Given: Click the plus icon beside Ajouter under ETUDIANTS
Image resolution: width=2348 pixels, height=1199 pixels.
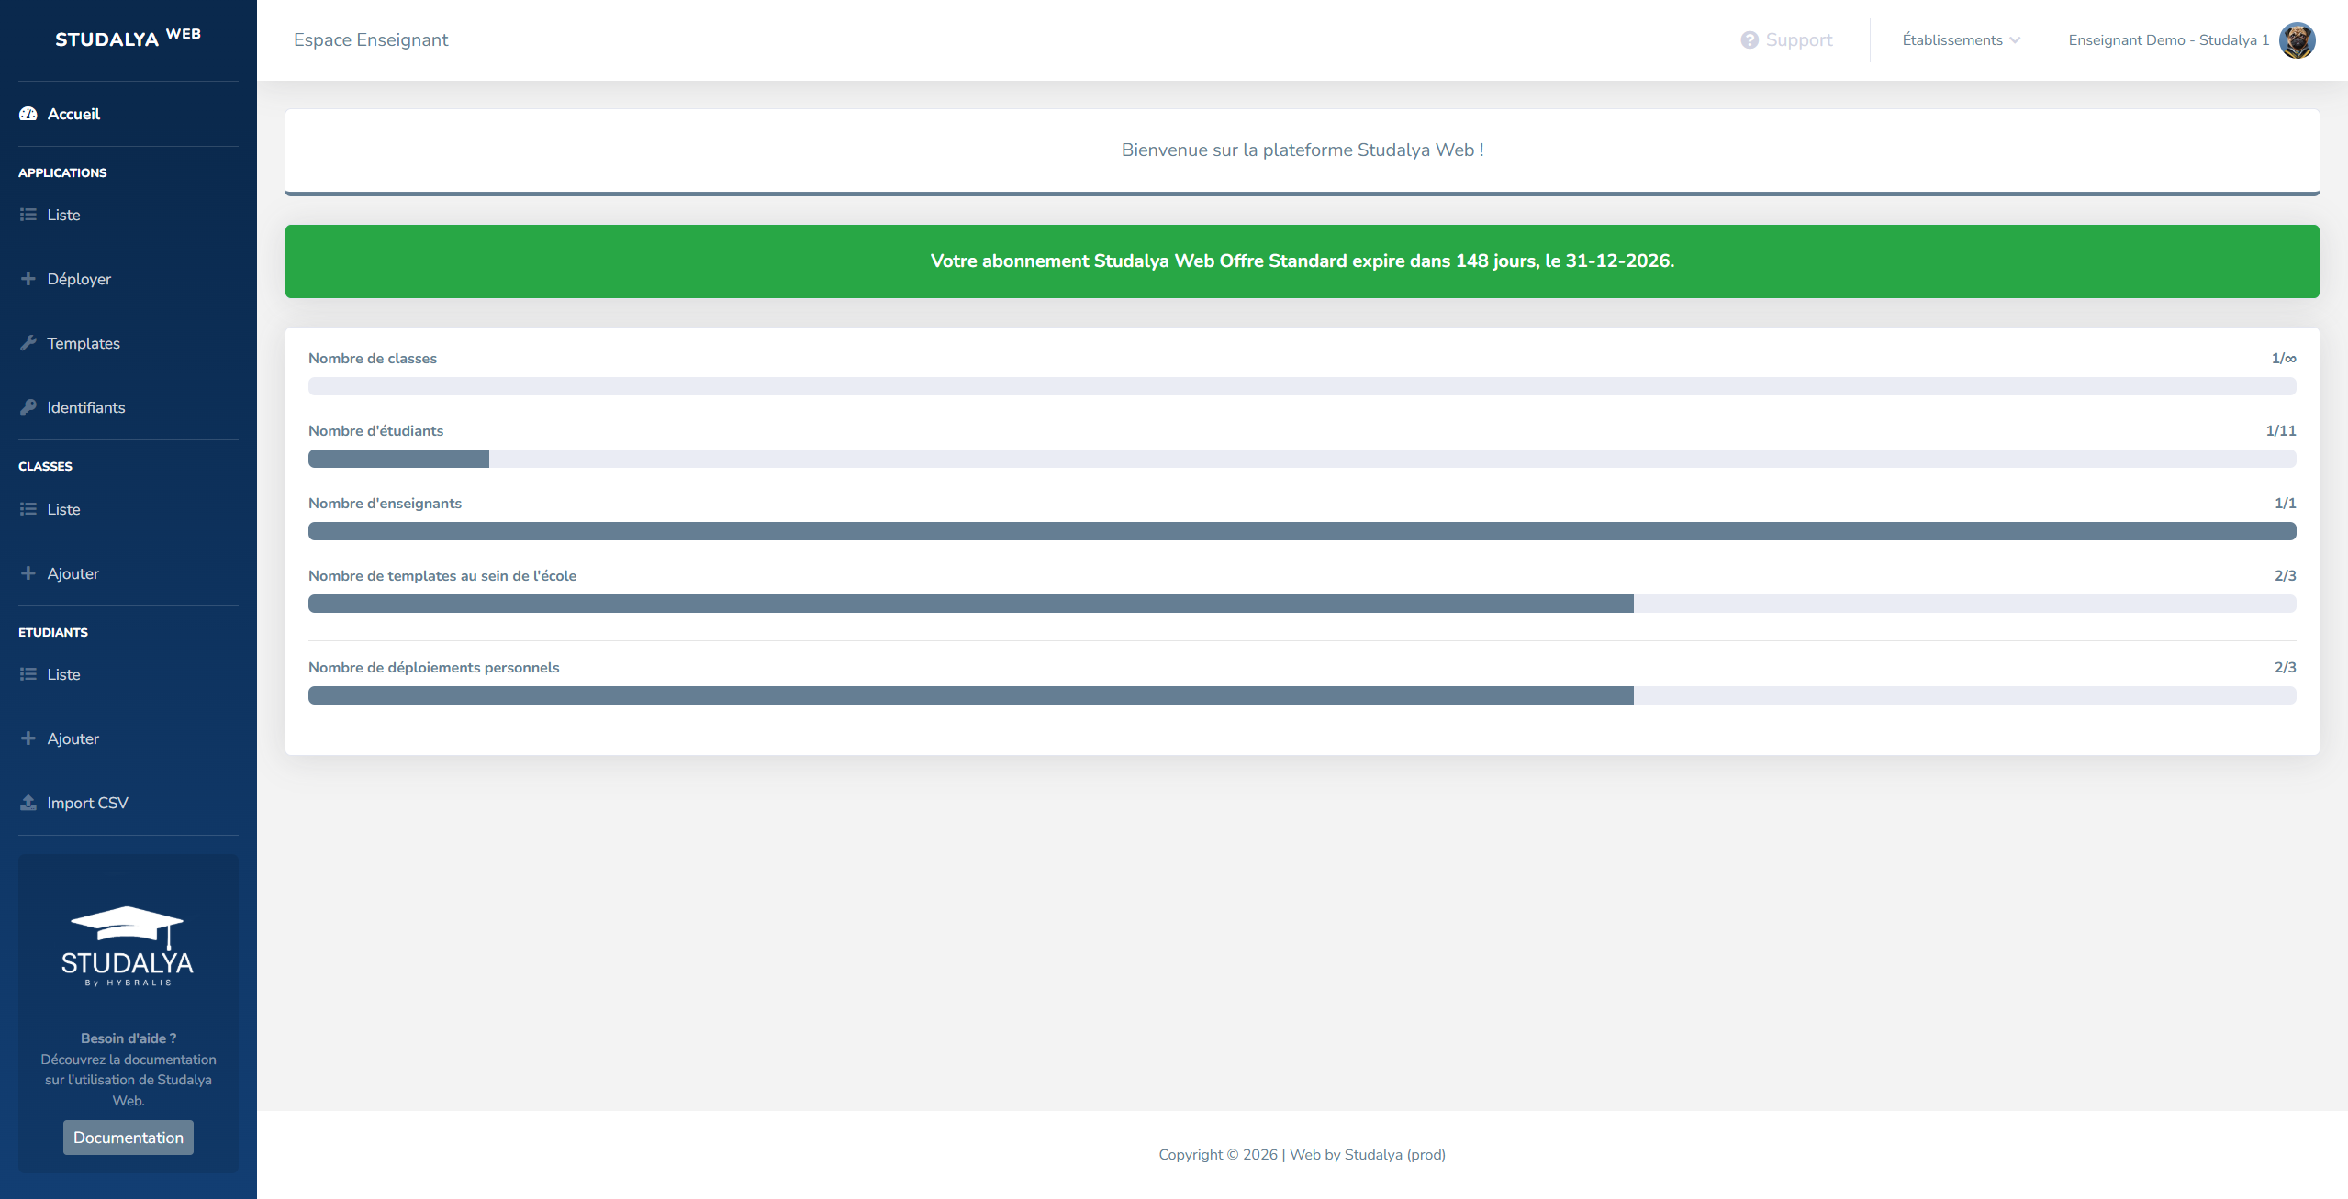Looking at the screenshot, I should tap(28, 738).
